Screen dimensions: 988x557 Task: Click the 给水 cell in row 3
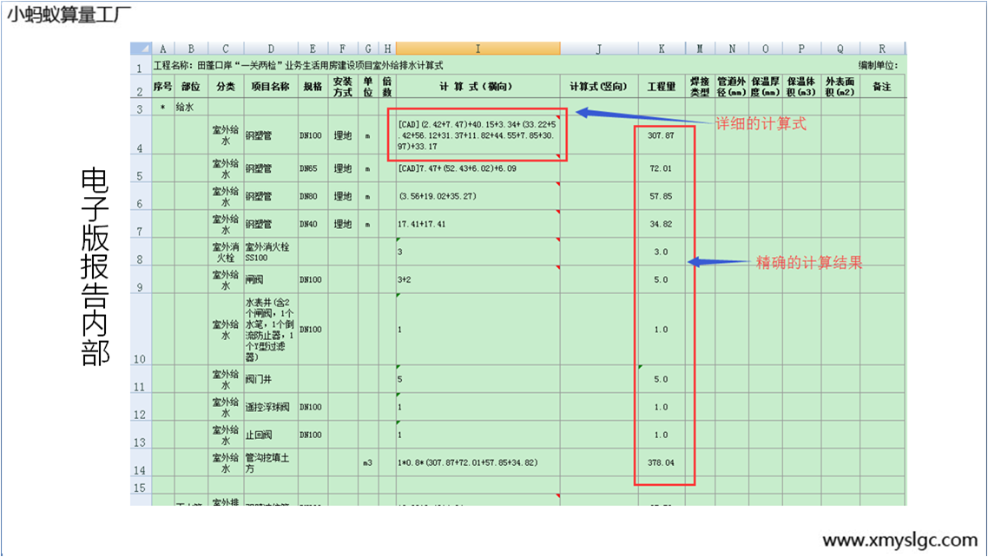coord(190,108)
